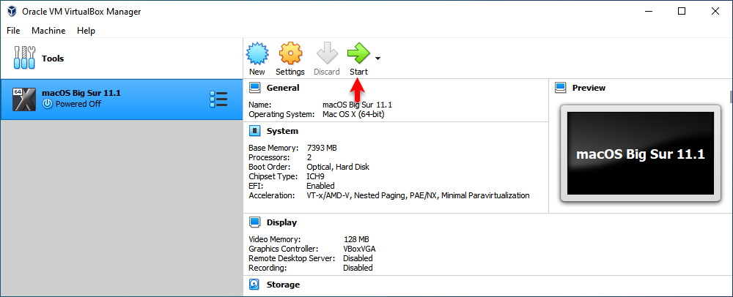Click the EFI Enabled value
The image size is (733, 297).
[321, 186]
